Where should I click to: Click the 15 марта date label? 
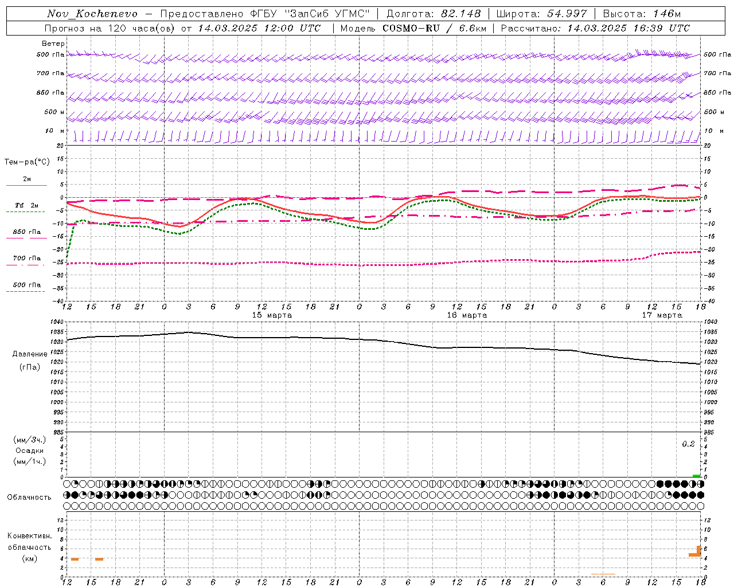click(x=272, y=315)
